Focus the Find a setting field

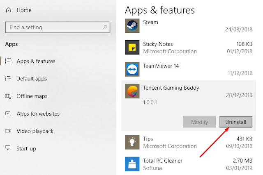click(58, 27)
